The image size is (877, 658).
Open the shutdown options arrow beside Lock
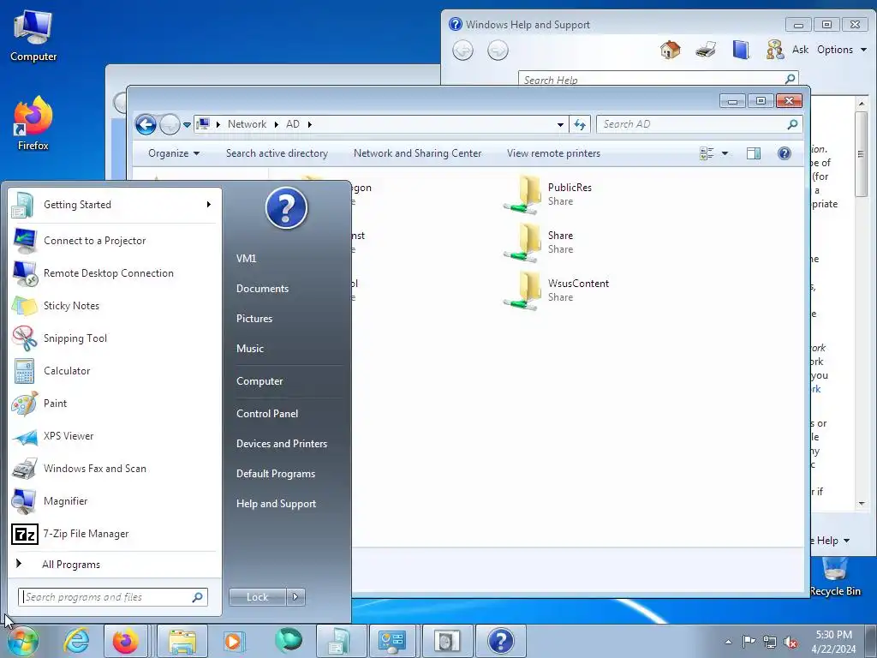295,597
